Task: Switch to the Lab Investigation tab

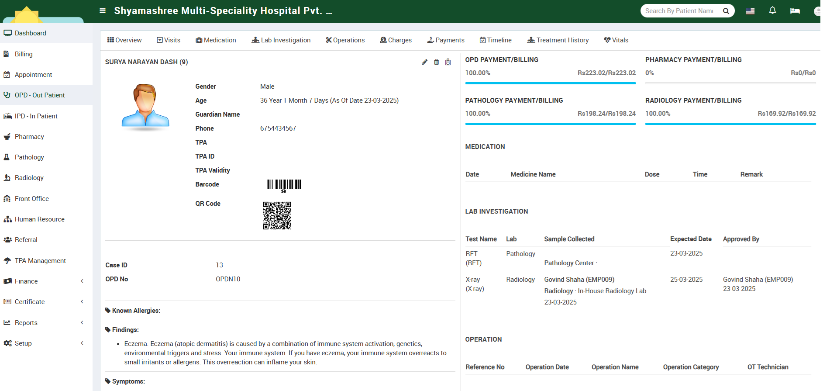Action: (281, 40)
